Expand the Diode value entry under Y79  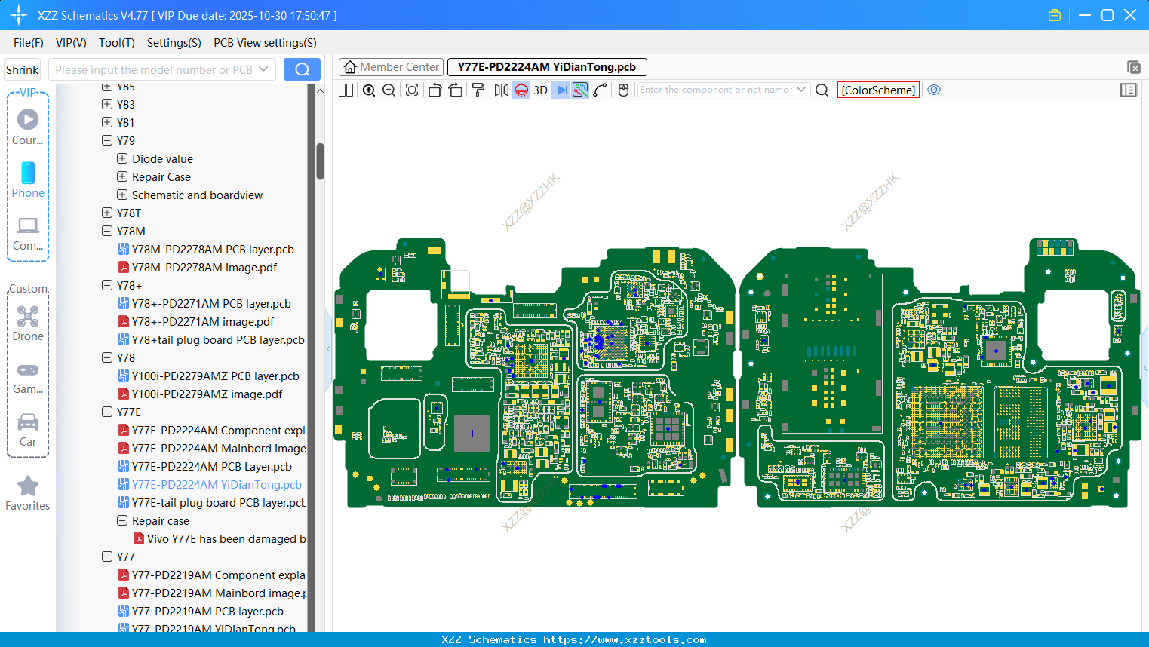122,158
